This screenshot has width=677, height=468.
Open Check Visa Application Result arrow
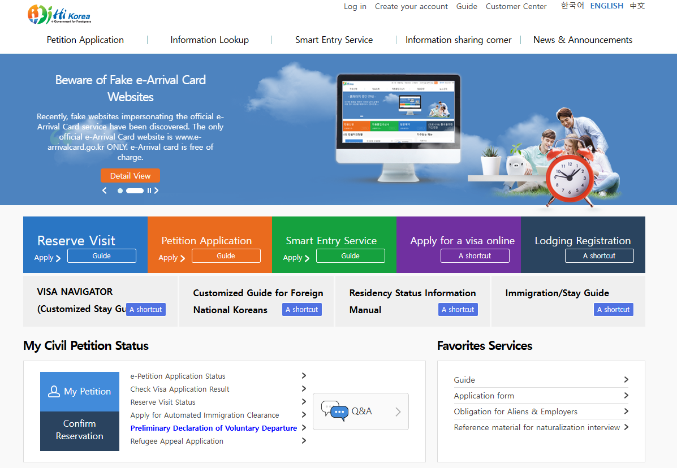[x=304, y=389]
